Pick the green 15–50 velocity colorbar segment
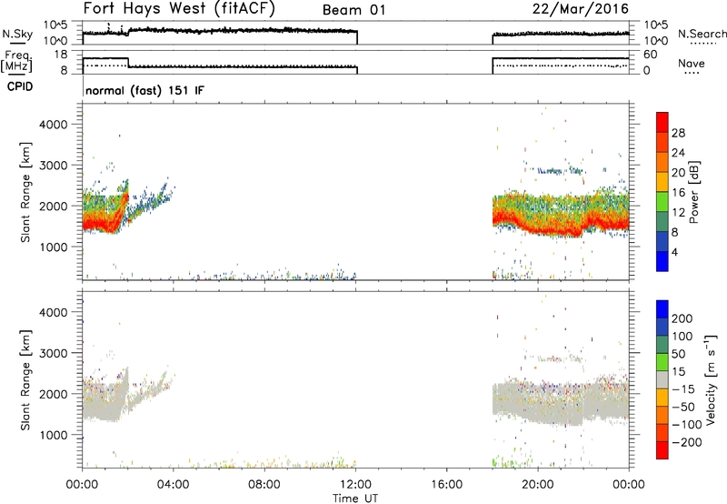Viewport: 727px width, 504px height. click(662, 362)
